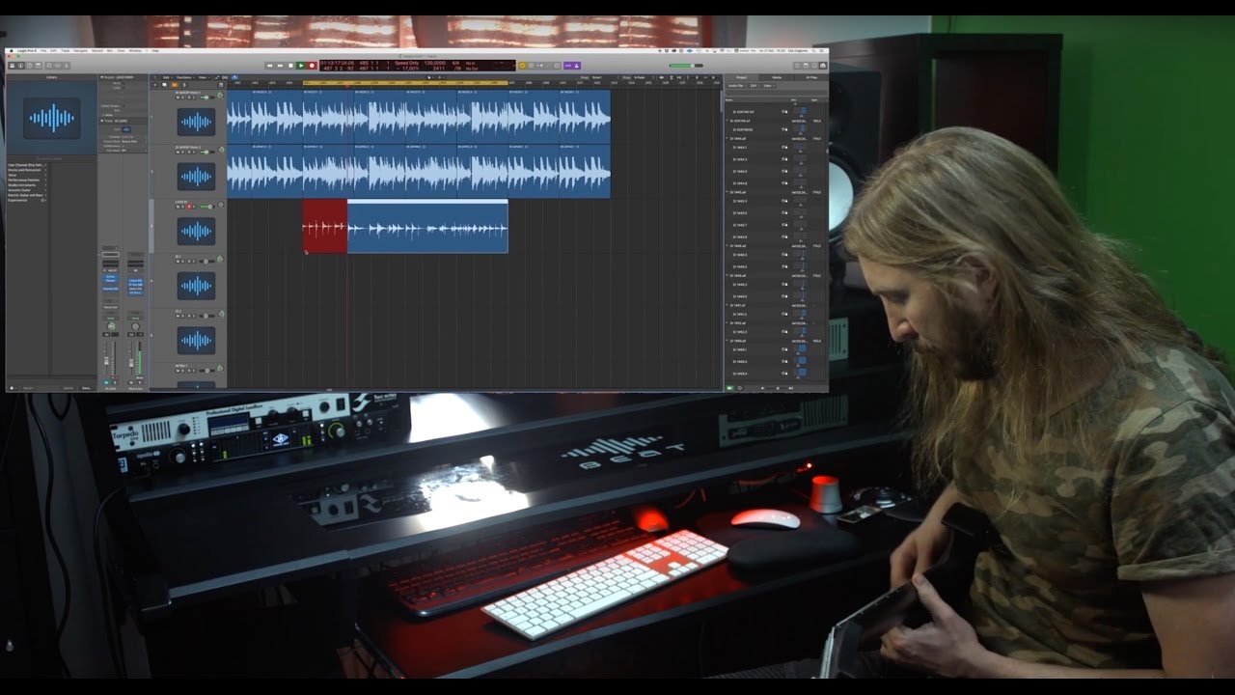Click the LEAD DI track waveform icon
Screen dimensions: 1235x695
(x=196, y=231)
